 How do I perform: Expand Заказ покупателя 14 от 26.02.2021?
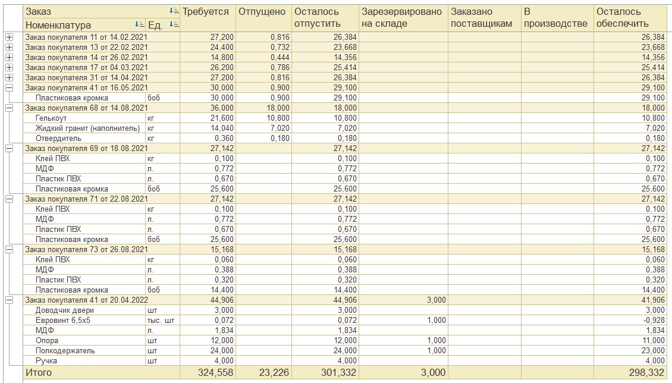tap(9, 58)
